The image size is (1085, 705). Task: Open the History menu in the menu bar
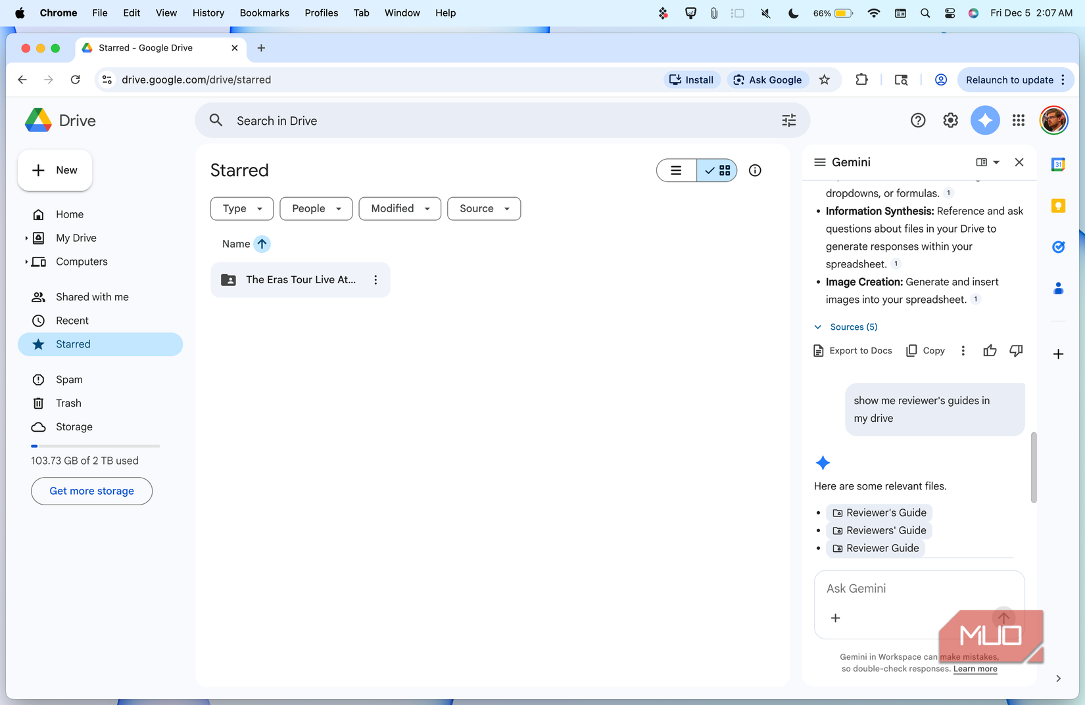coord(208,12)
